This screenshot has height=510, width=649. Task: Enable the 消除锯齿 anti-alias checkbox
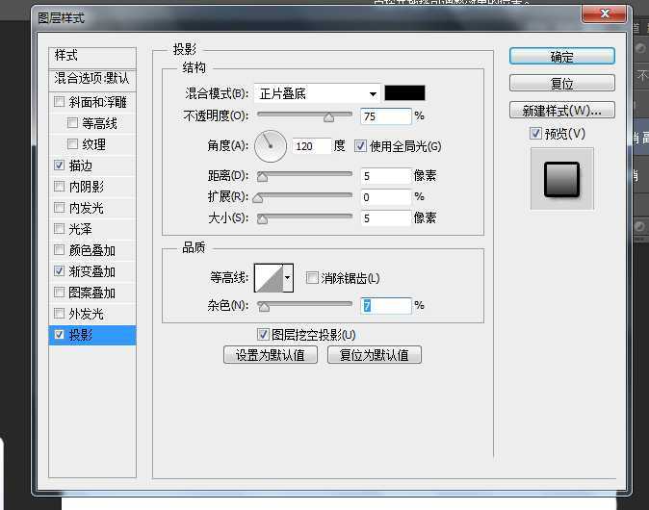[x=312, y=278]
